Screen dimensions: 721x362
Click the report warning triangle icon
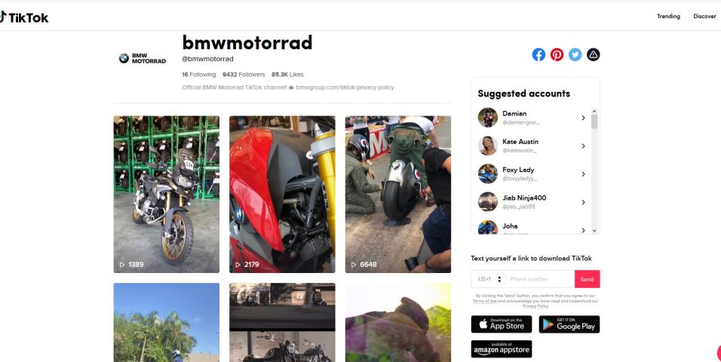[x=594, y=55]
